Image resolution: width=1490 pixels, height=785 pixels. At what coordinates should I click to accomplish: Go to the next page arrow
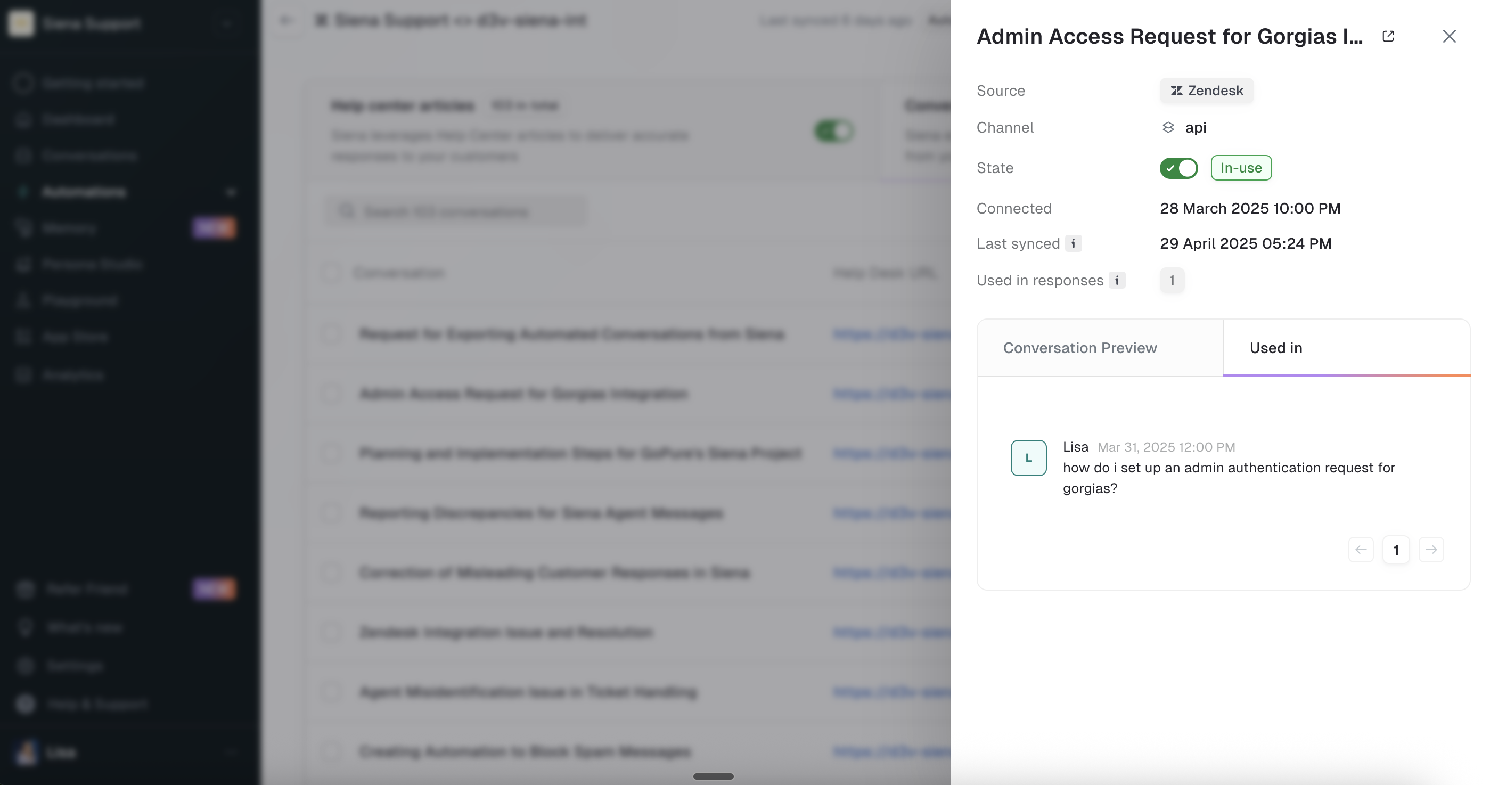1431,550
